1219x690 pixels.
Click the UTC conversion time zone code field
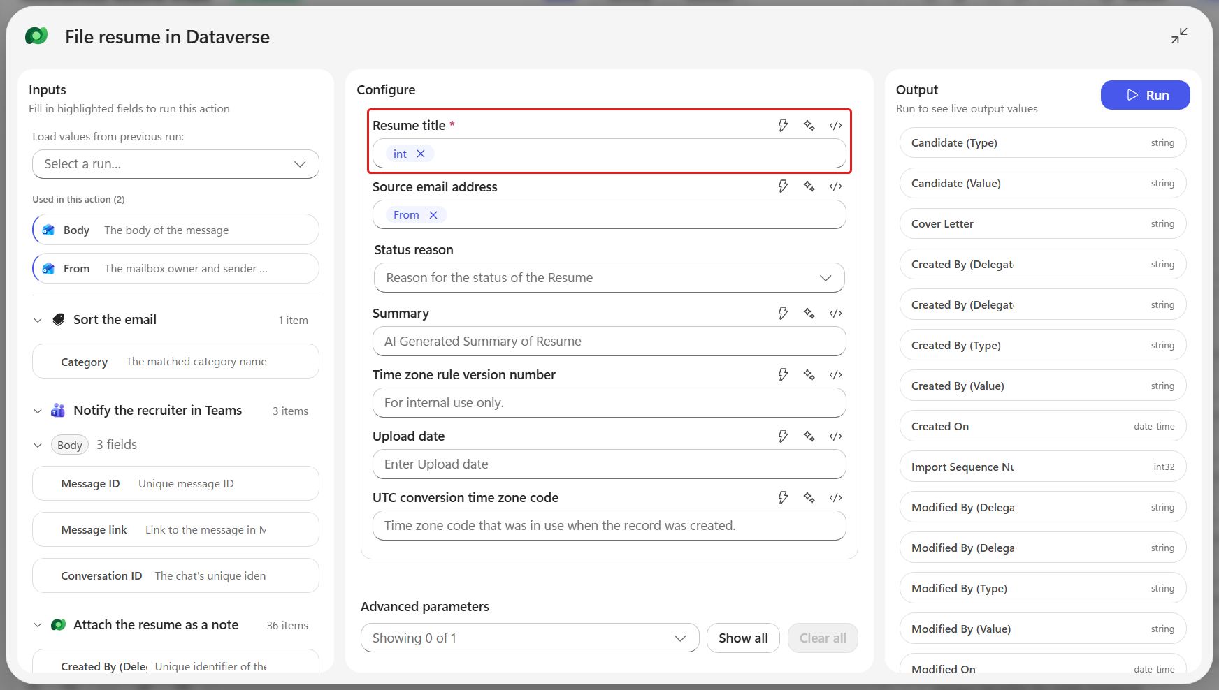(x=609, y=525)
